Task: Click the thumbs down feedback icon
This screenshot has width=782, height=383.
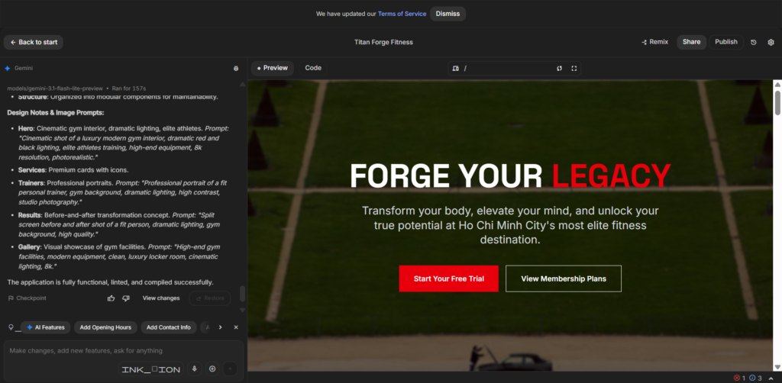Action: [126, 298]
